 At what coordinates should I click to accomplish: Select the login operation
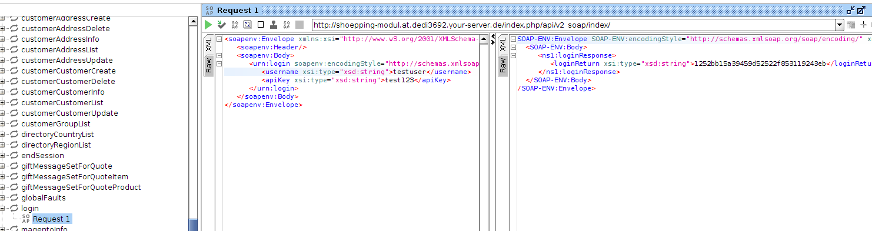click(x=30, y=209)
